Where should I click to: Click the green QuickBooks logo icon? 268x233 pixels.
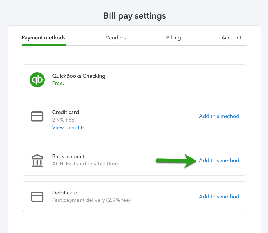pos(37,80)
